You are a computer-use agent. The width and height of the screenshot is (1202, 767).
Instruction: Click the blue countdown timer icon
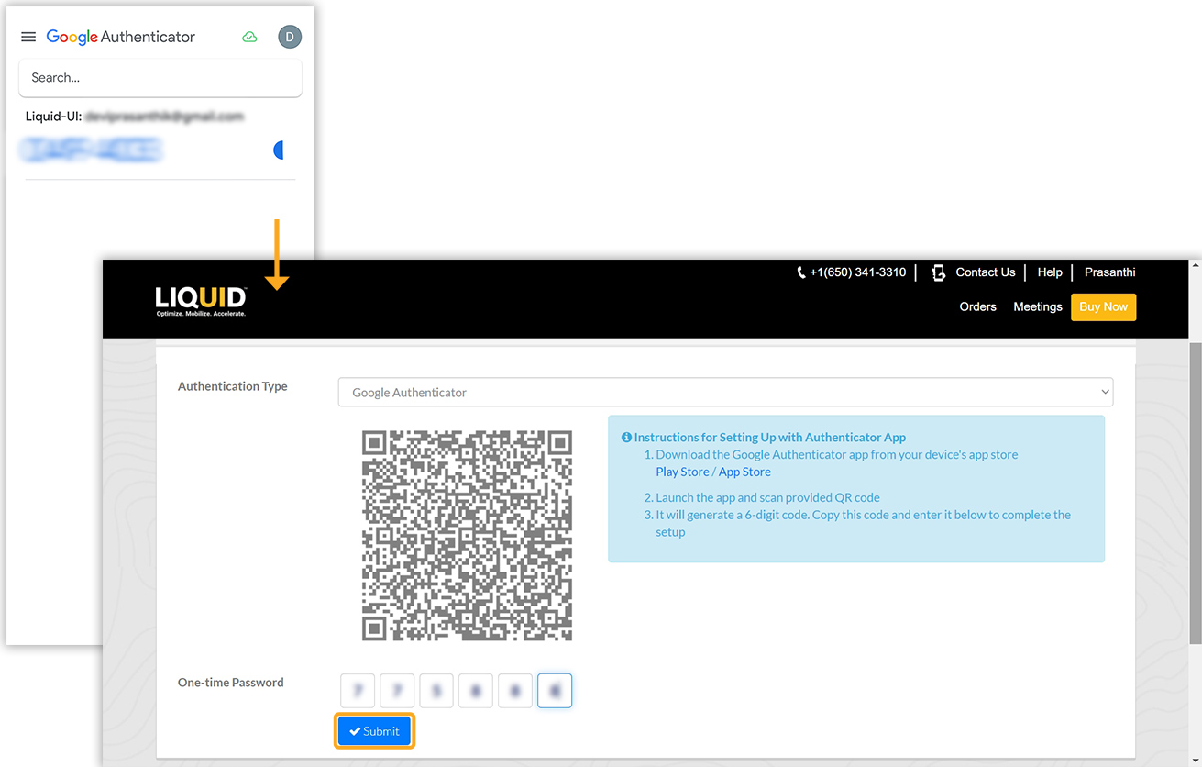(x=279, y=150)
